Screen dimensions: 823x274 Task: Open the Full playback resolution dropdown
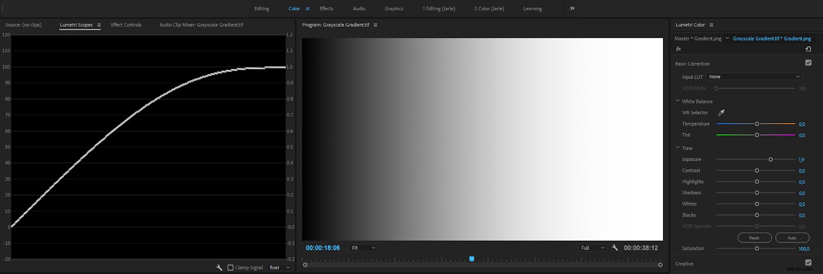click(593, 248)
